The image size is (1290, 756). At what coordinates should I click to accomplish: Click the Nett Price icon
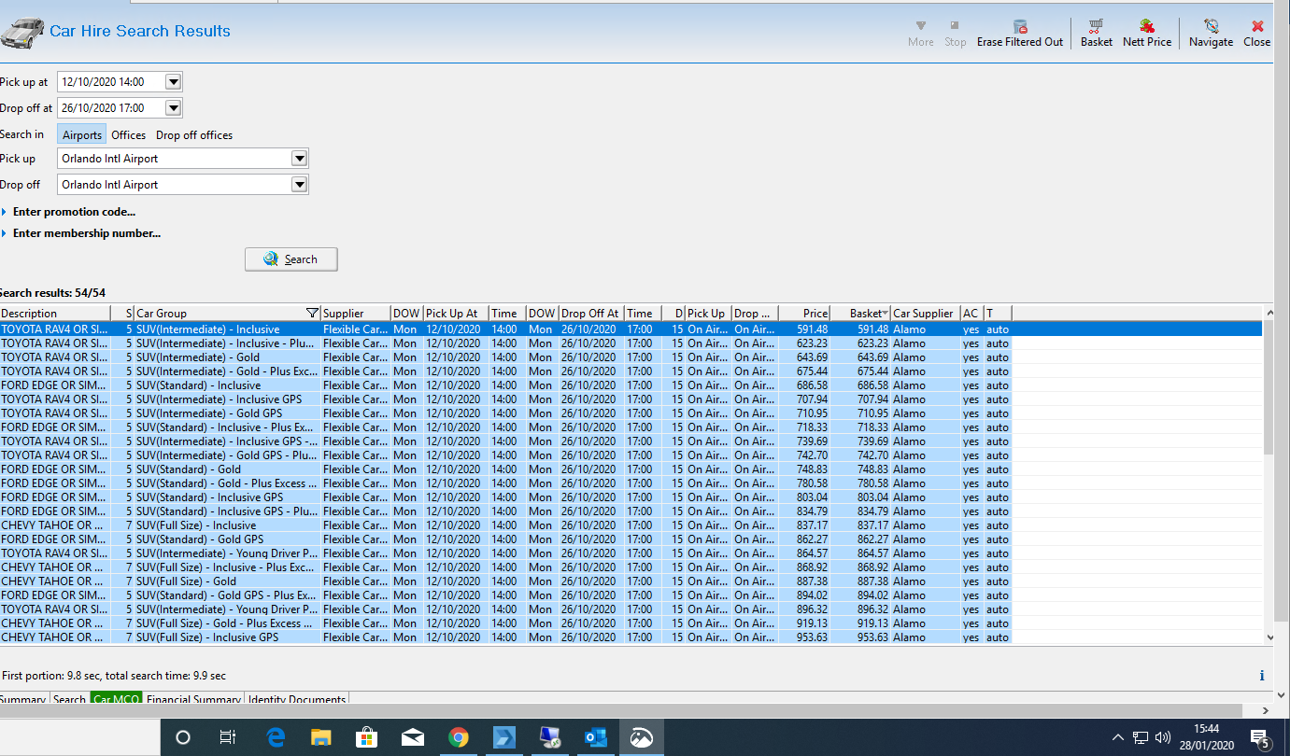coord(1146,27)
